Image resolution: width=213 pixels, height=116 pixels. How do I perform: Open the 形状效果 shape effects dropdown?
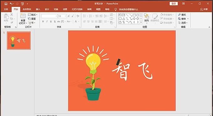[167, 23]
